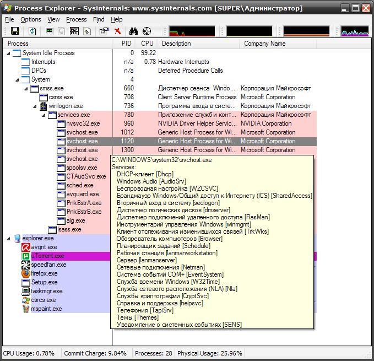Click the CPU Usage status bar entry
This screenshot has height=361, width=374.
tap(29, 353)
